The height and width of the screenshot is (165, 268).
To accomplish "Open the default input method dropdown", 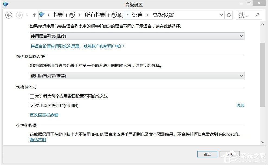I will (241, 76).
